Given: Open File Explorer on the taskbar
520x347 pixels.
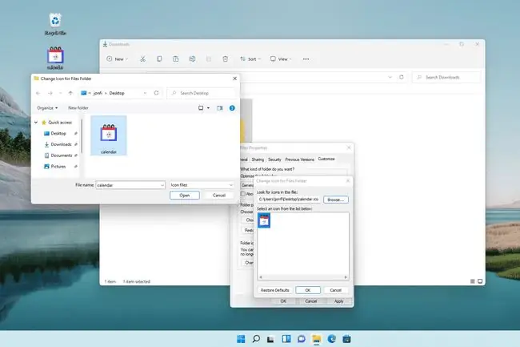Looking at the screenshot, I should coord(316,339).
